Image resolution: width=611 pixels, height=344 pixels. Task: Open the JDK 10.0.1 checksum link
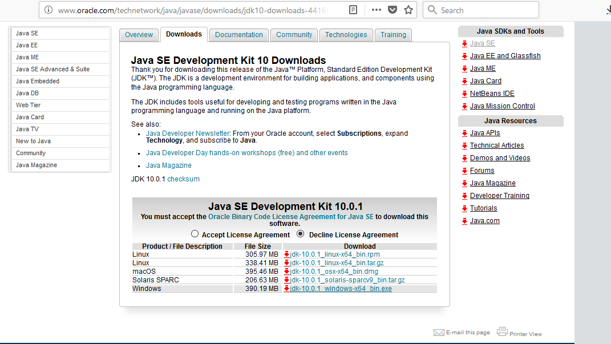[184, 179]
